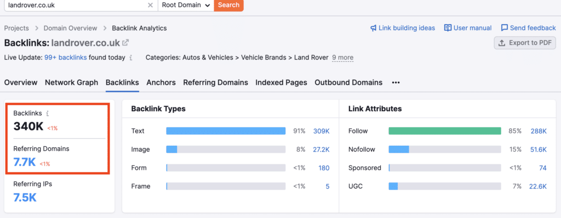Open the Referring Domains tab
This screenshot has width=561, height=218.
click(x=215, y=83)
